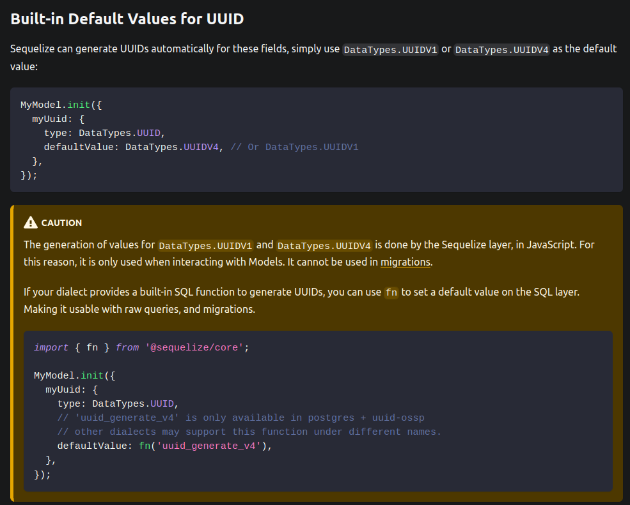Viewport: 630px width, 505px height.
Task: Click the UUID keyword in the first code block
Action: point(148,133)
